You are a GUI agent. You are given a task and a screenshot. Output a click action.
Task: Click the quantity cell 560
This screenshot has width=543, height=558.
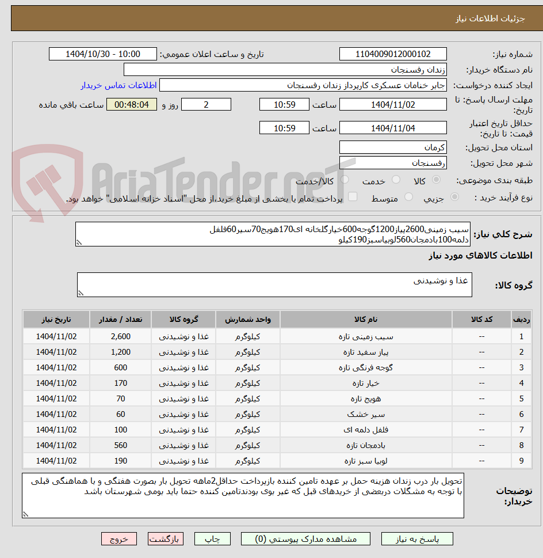pyautogui.click(x=120, y=445)
